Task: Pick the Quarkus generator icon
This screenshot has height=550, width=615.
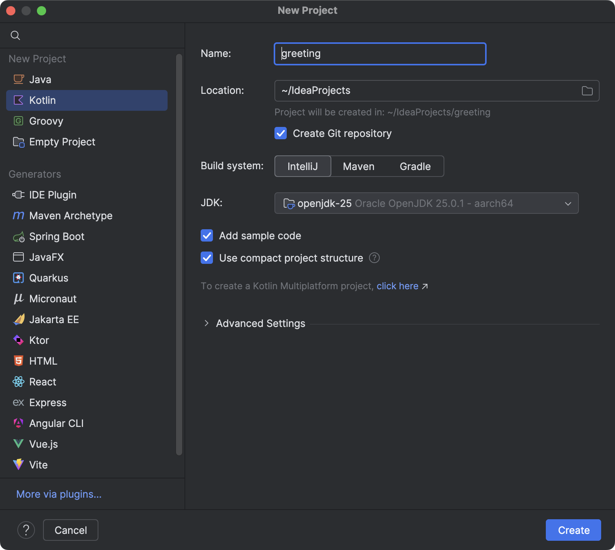Action: tap(18, 278)
